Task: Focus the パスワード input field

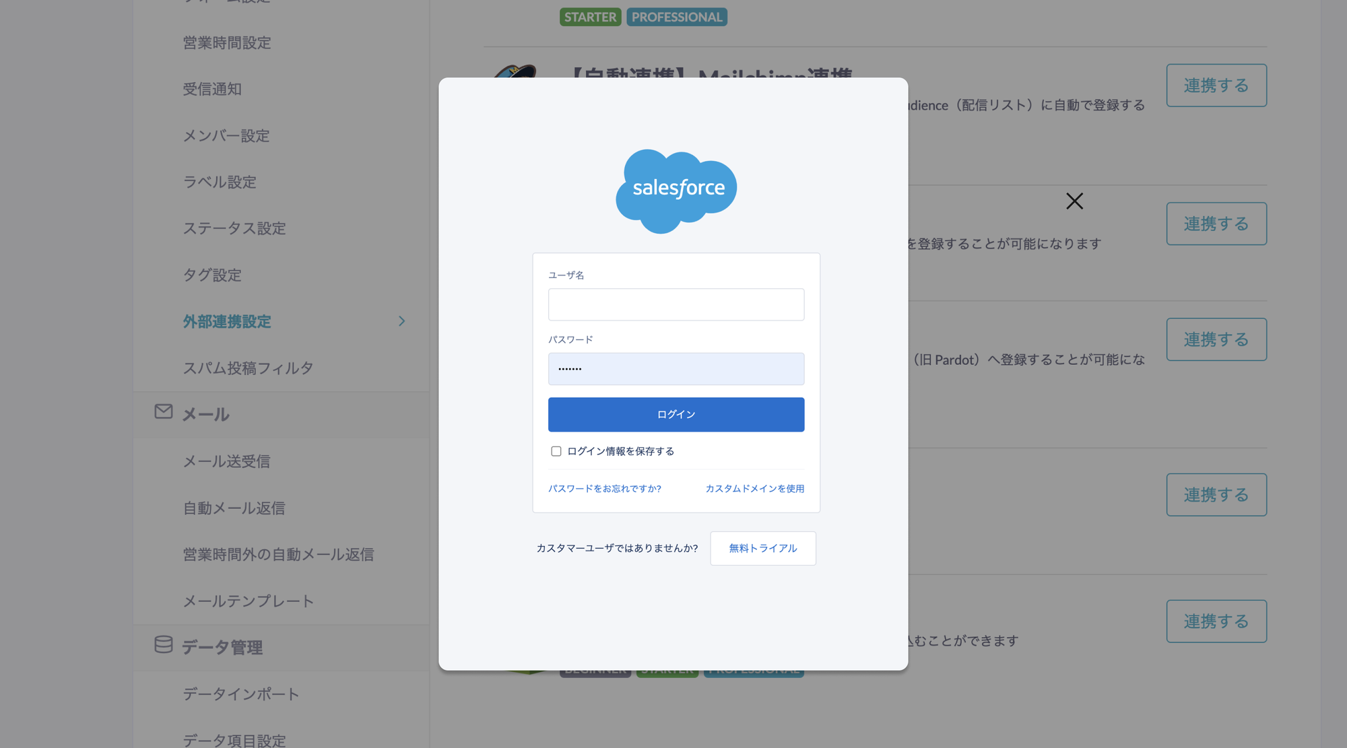Action: click(x=676, y=369)
